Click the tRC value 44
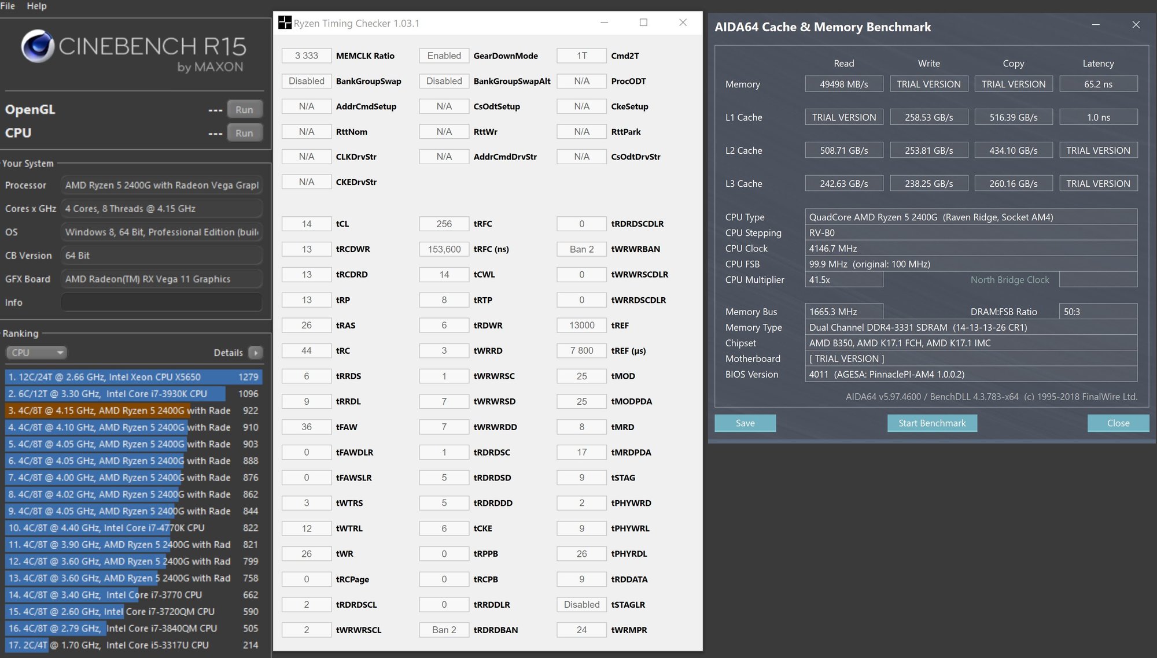Image resolution: width=1157 pixels, height=658 pixels. point(307,351)
